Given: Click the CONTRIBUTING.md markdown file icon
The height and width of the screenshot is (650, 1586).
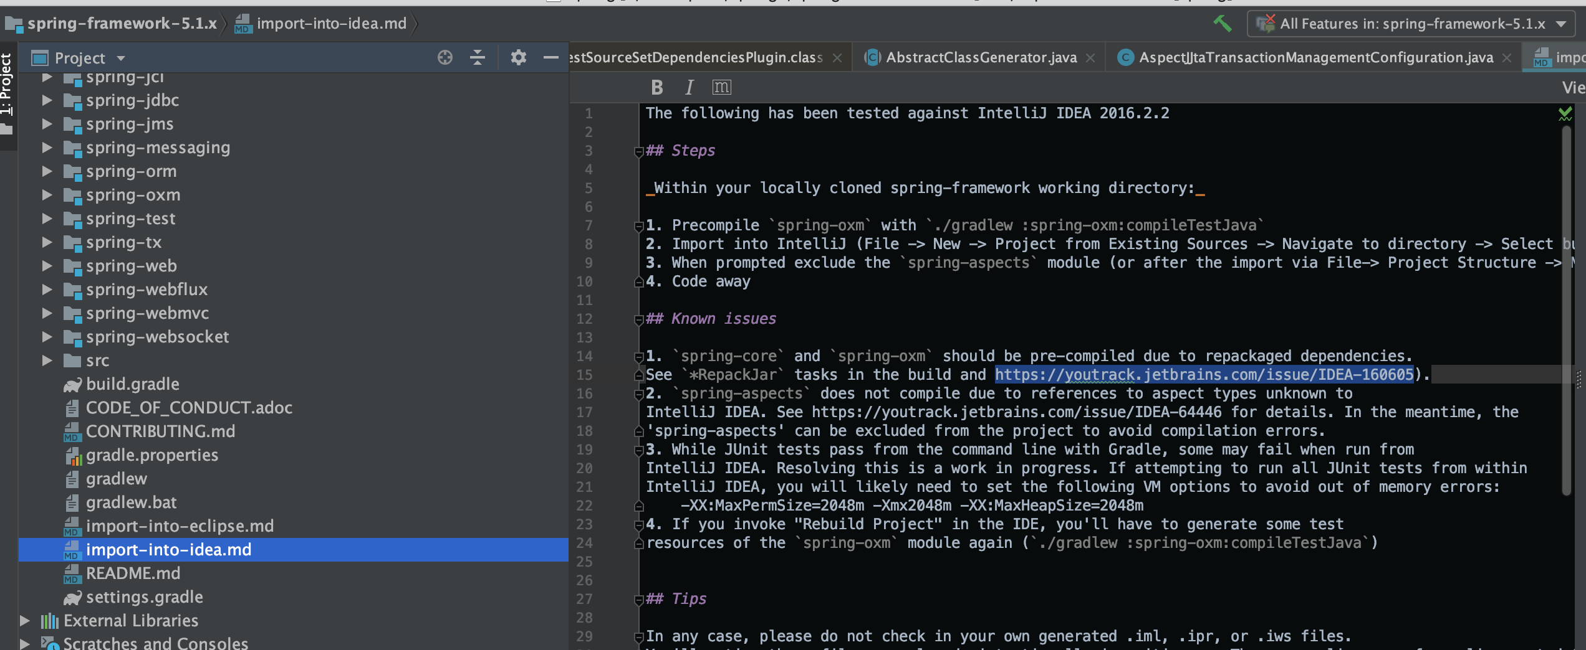Looking at the screenshot, I should tap(72, 432).
